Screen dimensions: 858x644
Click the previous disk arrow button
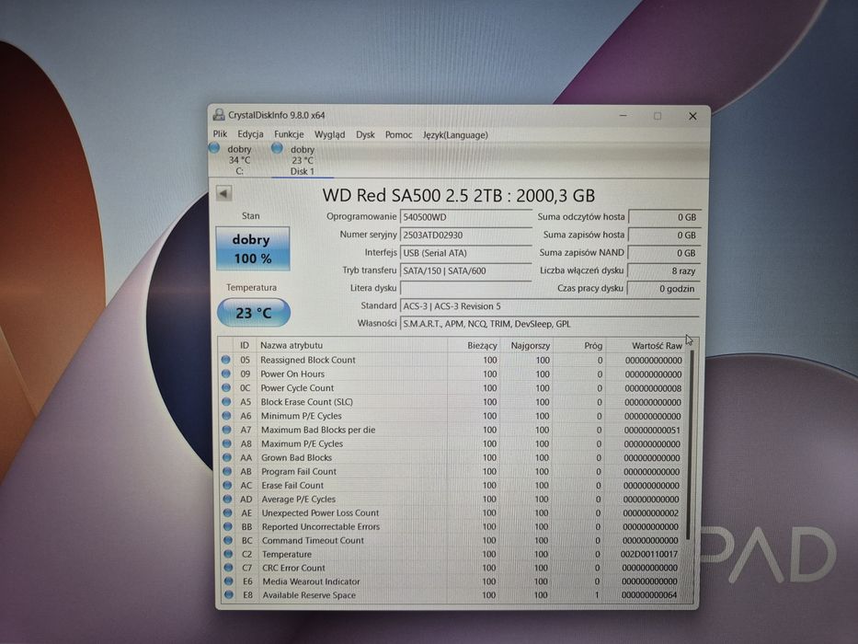(224, 193)
